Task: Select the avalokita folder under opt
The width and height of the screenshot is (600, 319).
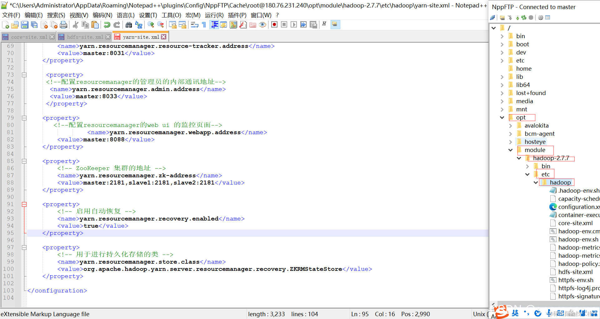Action: (537, 125)
